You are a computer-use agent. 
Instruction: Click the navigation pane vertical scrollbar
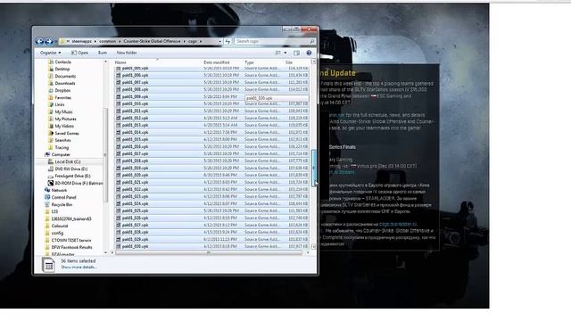pos(105,155)
